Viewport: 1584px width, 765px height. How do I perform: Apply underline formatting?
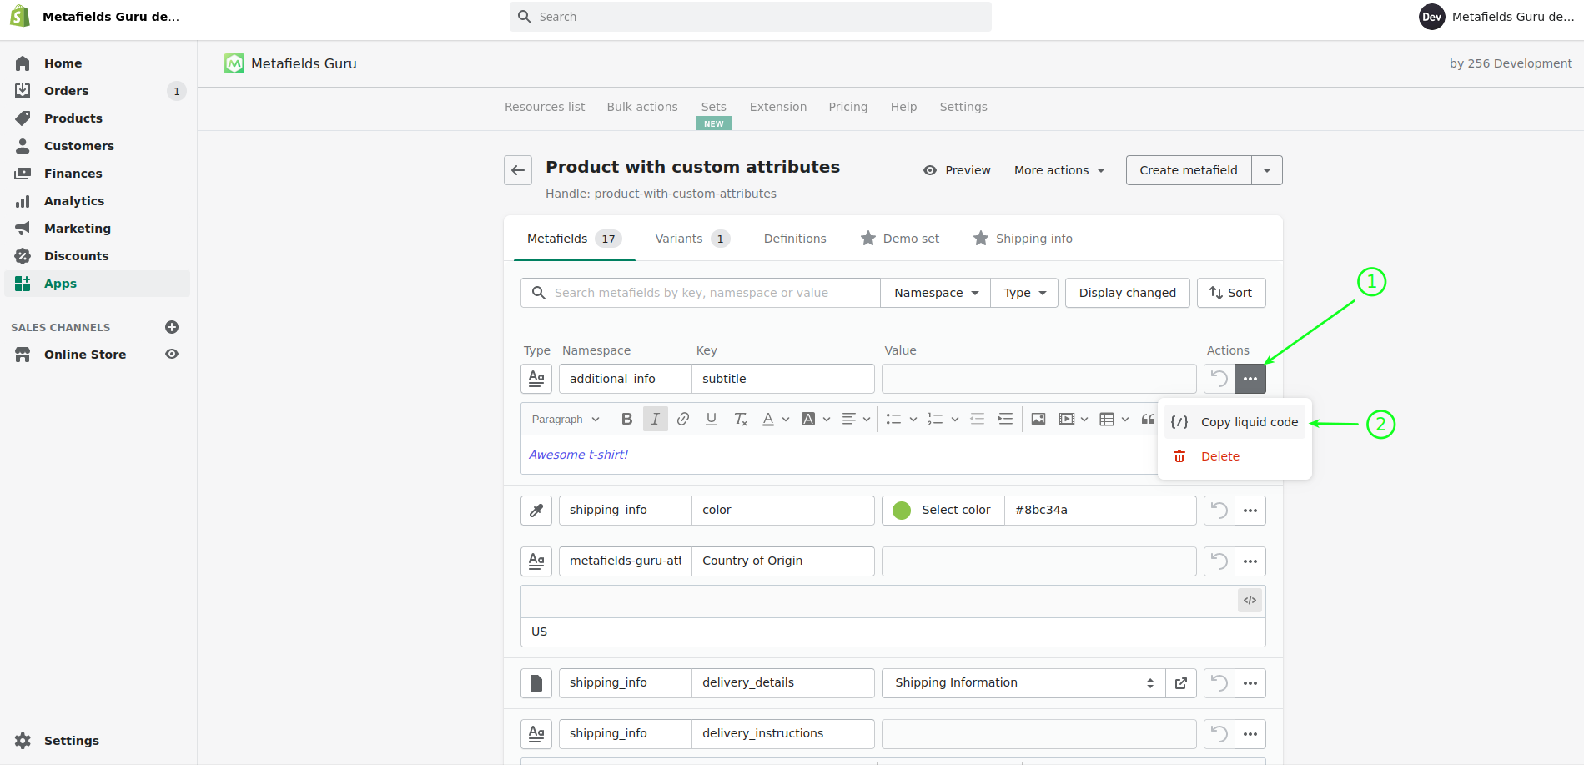(712, 419)
